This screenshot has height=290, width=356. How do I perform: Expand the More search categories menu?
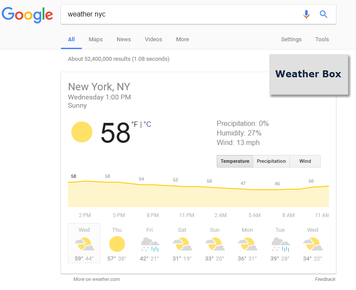[x=182, y=40]
